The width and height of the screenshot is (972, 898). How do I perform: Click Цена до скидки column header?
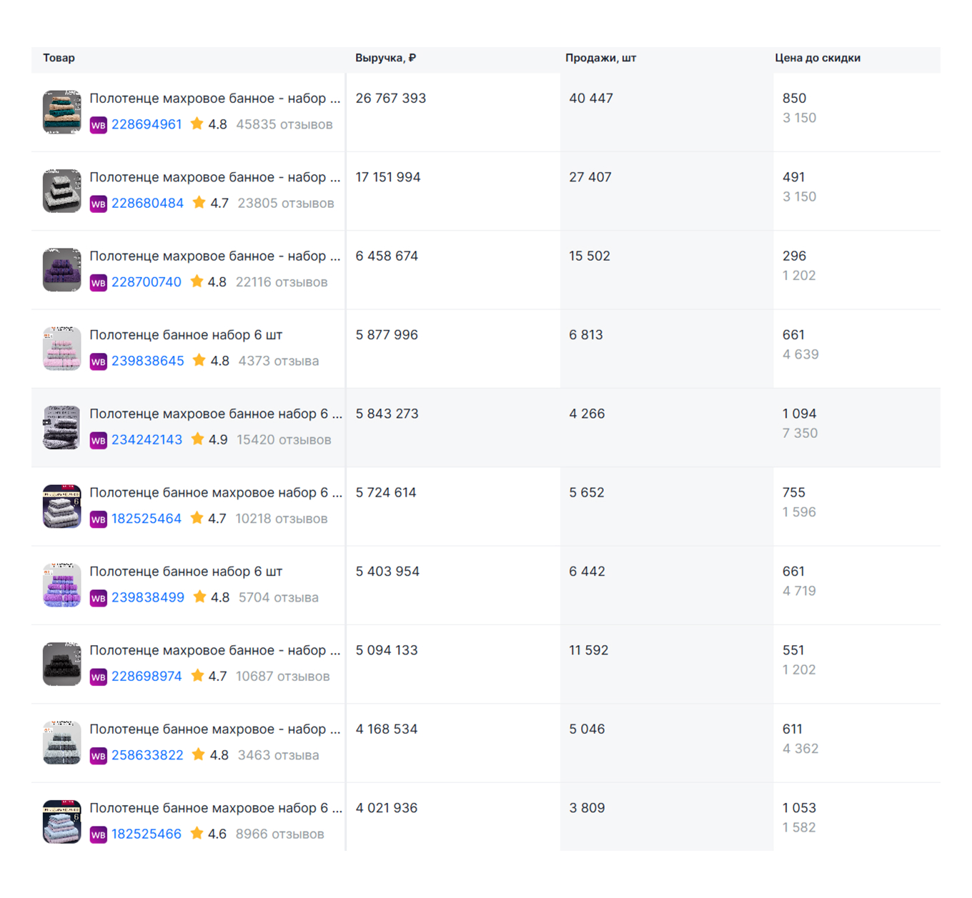[817, 58]
